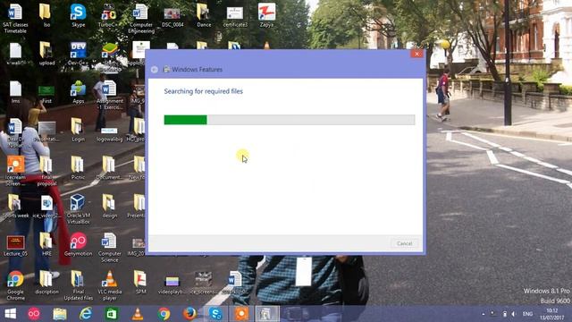The image size is (572, 322).
Task: Launch Oracle VM VirtualBox shortcut
Action: (78, 208)
